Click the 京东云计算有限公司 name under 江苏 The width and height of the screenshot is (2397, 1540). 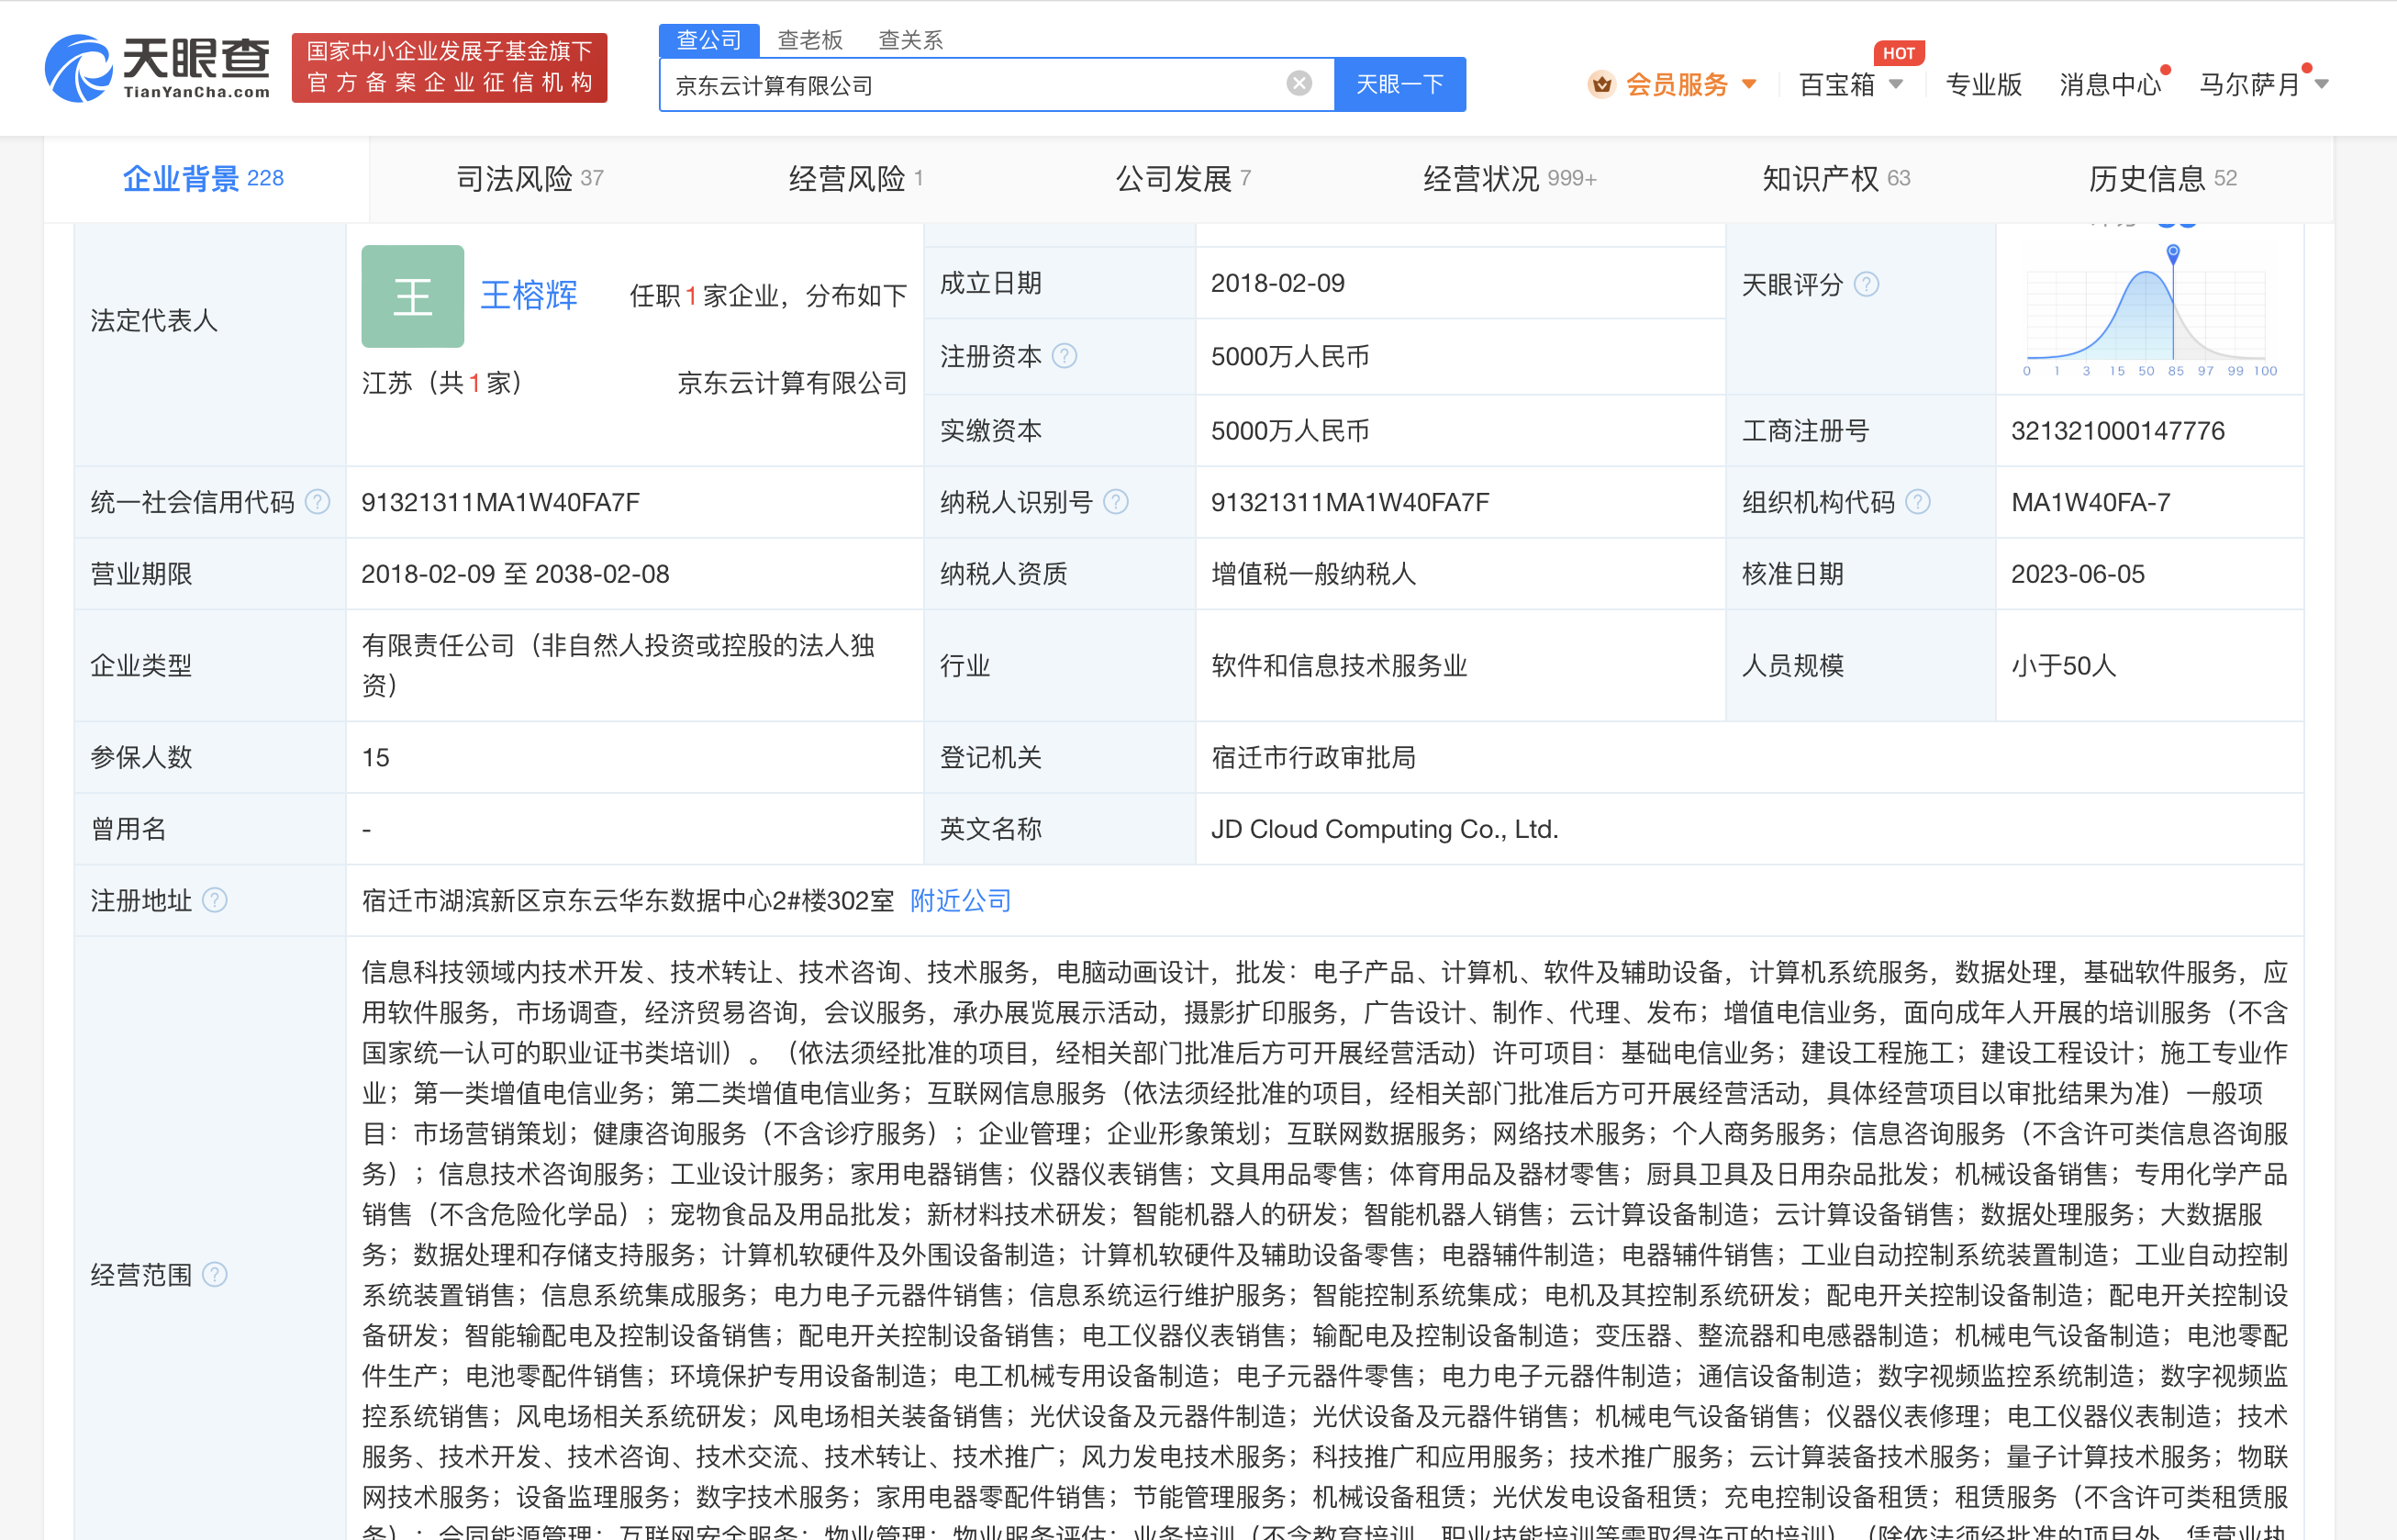(792, 383)
